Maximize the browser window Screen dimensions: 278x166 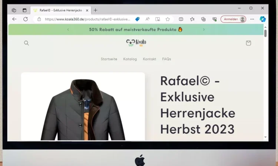click(251, 8)
